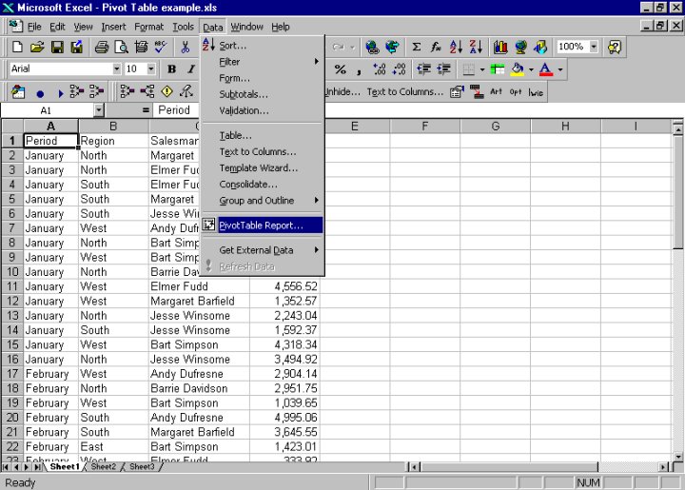Open the Font size dropdown next to 10
This screenshot has height=490, width=685.
151,69
